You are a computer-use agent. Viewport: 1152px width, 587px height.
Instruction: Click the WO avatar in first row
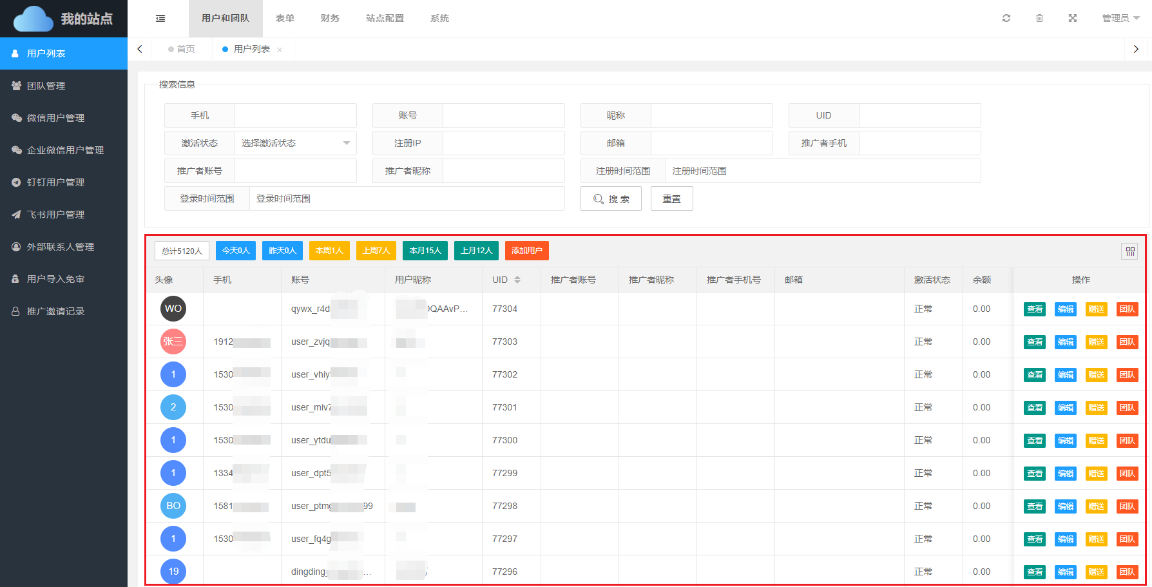click(x=173, y=309)
